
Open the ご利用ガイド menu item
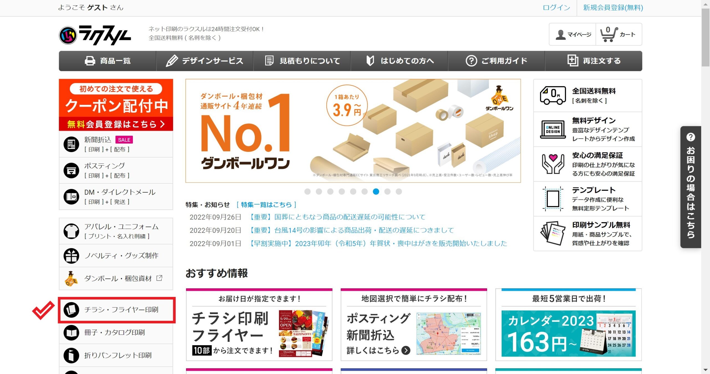(496, 61)
